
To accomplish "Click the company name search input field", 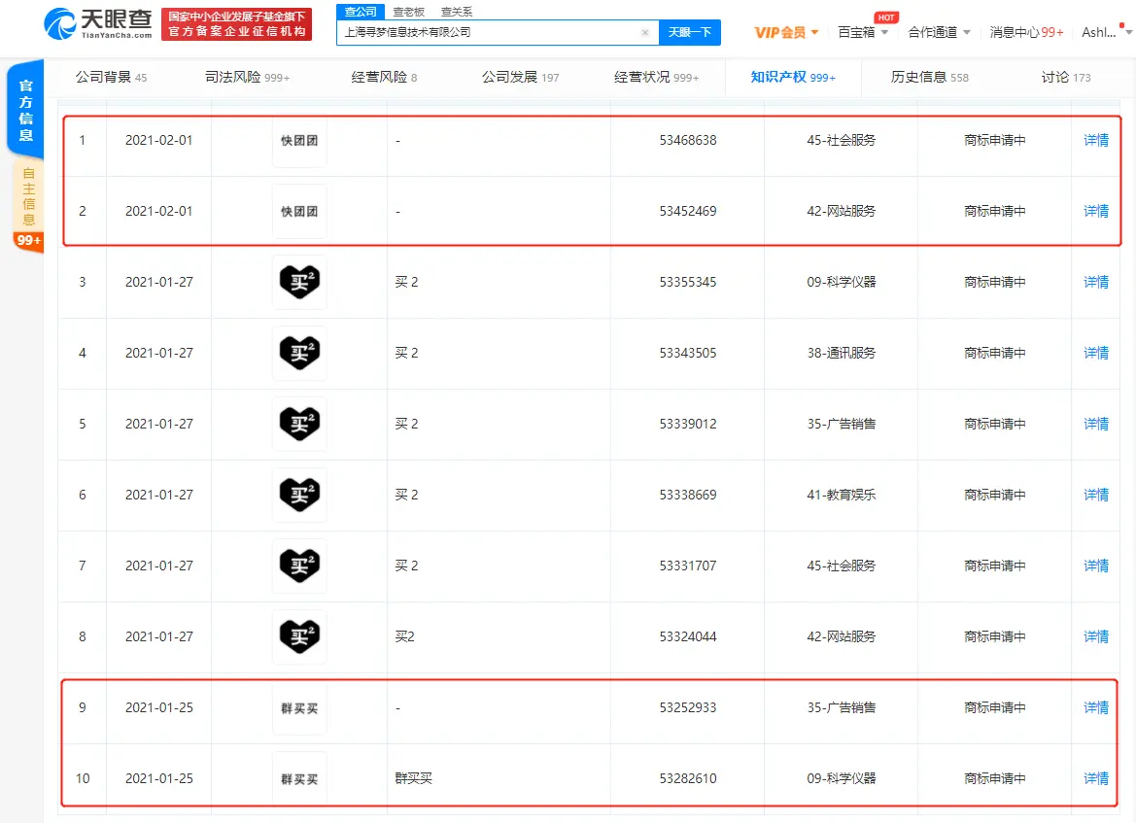I will 486,32.
